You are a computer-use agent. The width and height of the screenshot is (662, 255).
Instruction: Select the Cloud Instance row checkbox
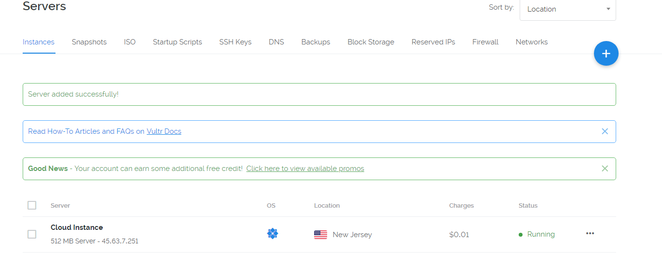(x=32, y=234)
